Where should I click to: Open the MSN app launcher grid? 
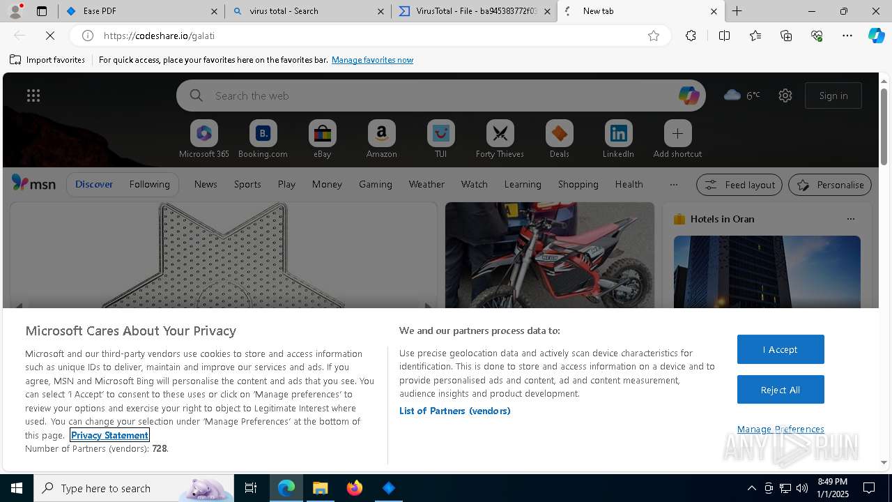(x=33, y=96)
